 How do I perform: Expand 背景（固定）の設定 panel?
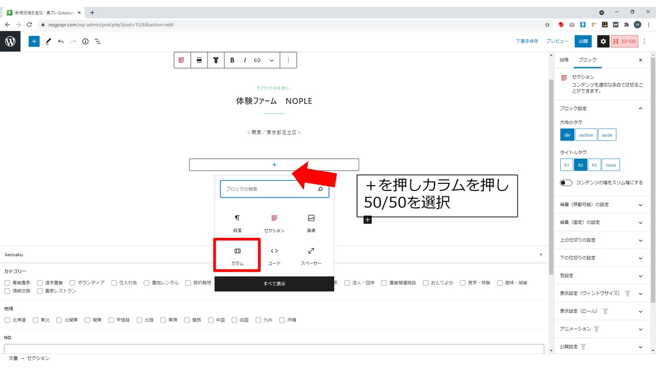tap(602, 222)
